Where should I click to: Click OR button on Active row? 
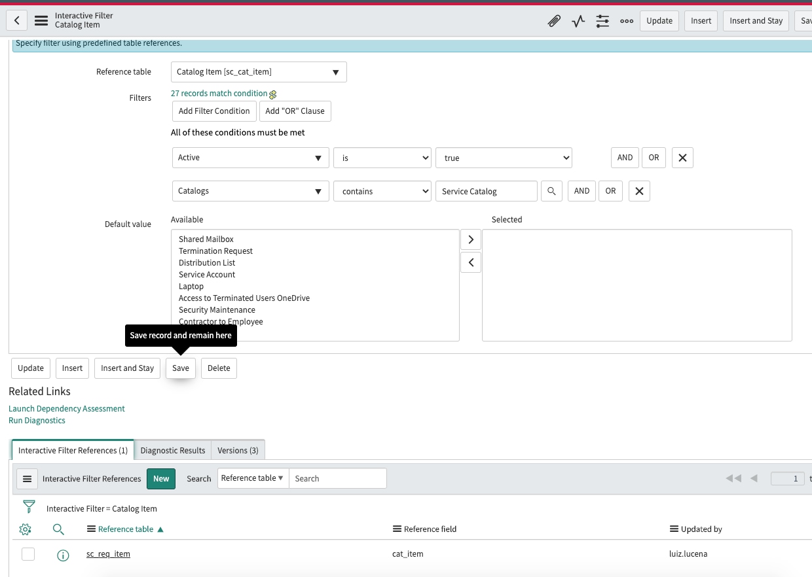tap(654, 158)
